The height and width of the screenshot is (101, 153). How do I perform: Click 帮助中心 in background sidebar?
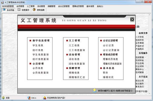tap(140, 69)
